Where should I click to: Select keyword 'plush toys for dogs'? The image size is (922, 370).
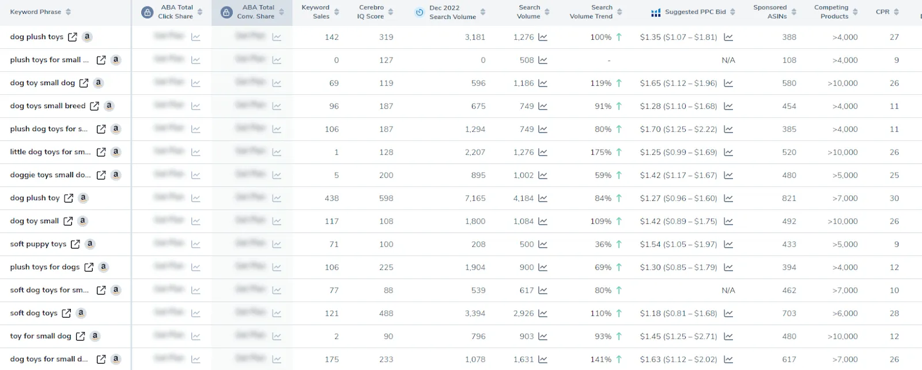[45, 267]
